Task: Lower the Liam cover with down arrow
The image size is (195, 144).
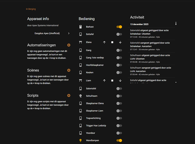Action: (x=120, y=81)
